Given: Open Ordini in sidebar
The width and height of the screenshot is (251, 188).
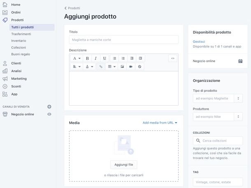Looking at the screenshot, I should [16, 12].
